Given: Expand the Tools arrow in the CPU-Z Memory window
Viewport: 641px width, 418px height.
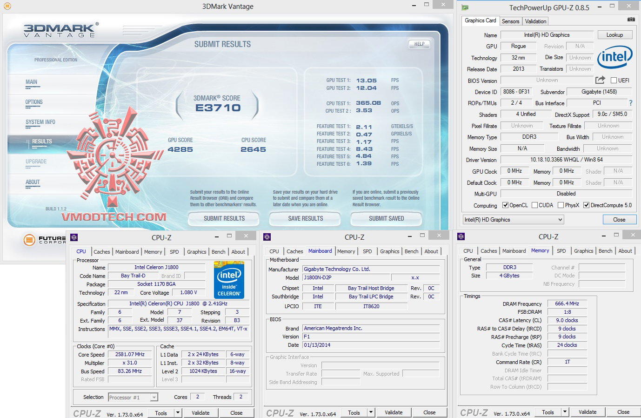Looking at the screenshot, I should pyautogui.click(x=565, y=412).
